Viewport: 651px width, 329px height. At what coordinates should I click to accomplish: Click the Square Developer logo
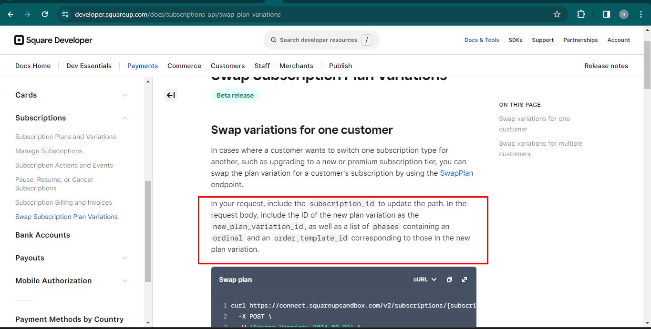pos(53,40)
